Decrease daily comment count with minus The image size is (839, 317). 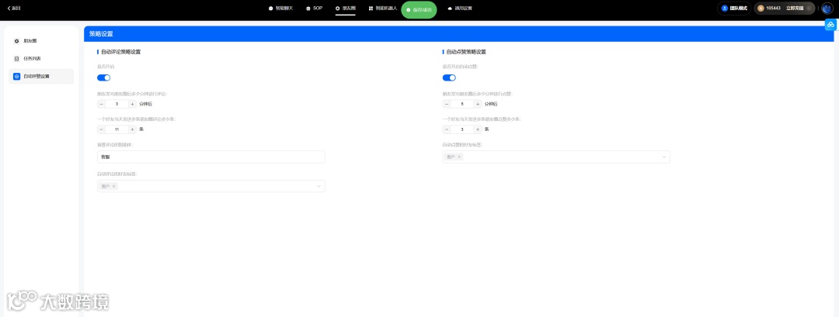tap(101, 129)
